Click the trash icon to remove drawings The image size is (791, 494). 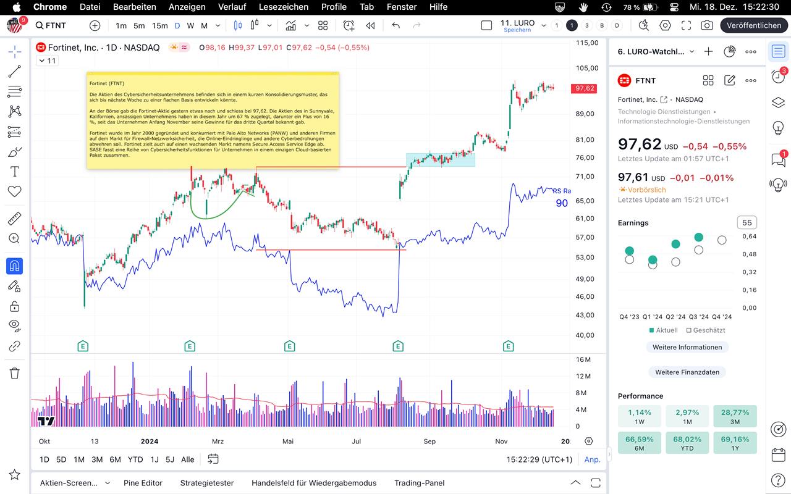pyautogui.click(x=14, y=373)
